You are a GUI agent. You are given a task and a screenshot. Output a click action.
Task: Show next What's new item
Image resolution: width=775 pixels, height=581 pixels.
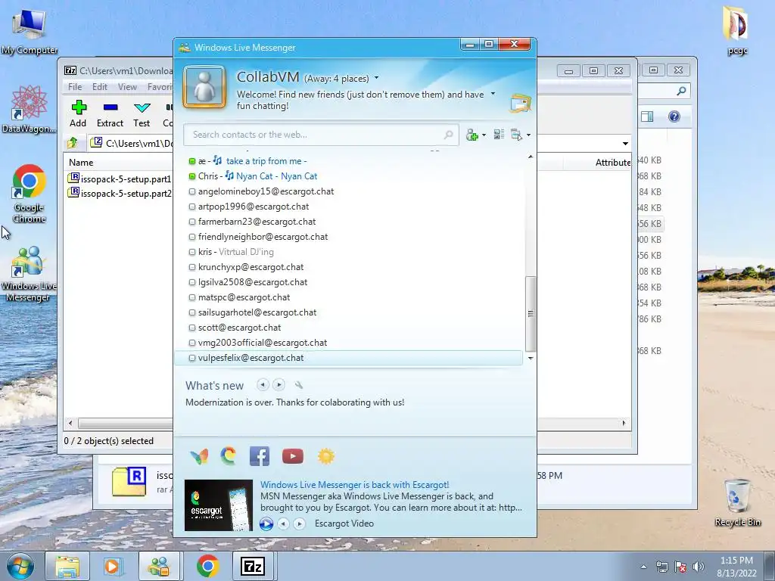[279, 385]
